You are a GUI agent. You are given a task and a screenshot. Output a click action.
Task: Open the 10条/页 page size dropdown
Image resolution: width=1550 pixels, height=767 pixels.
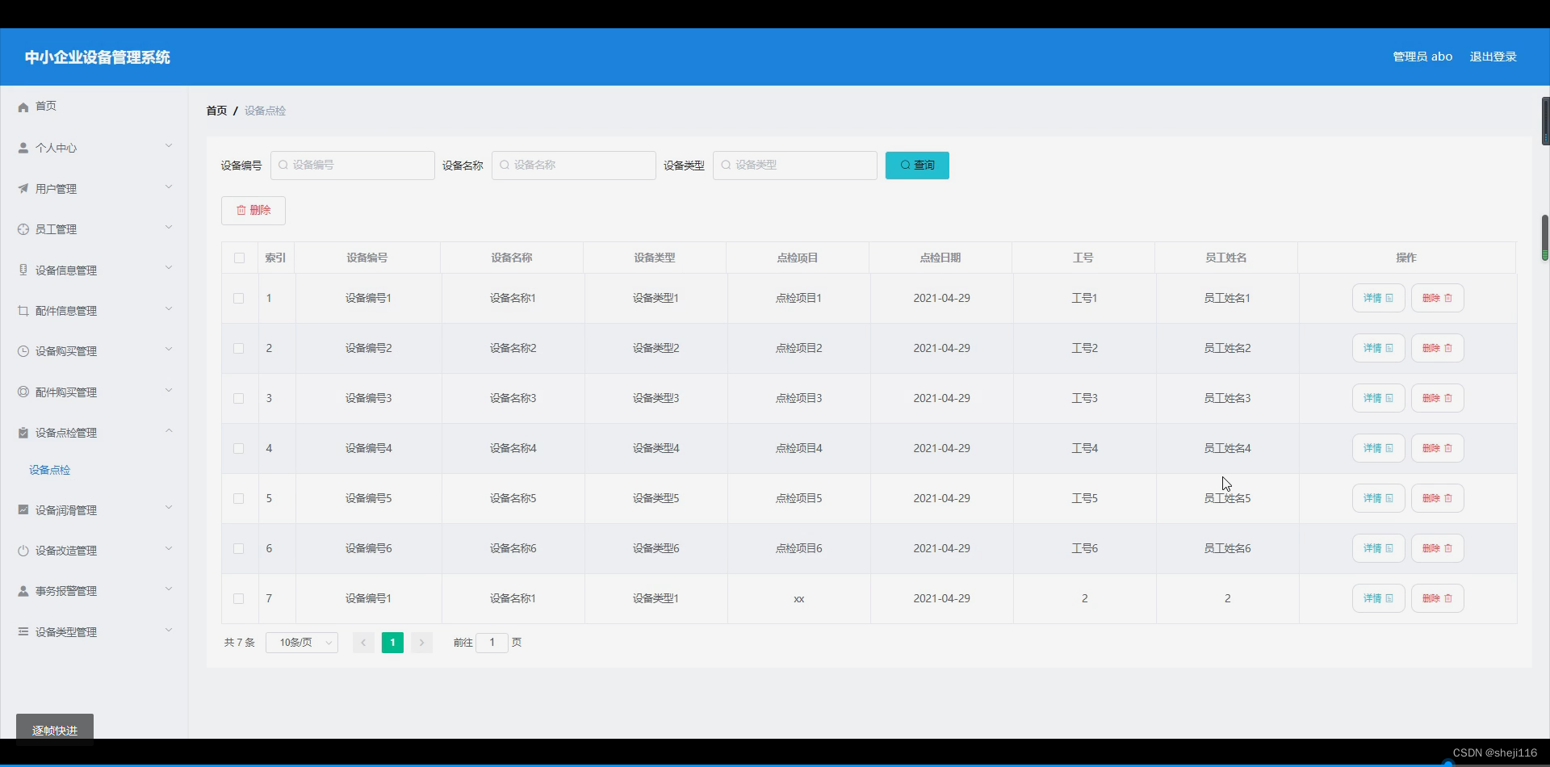[301, 643]
